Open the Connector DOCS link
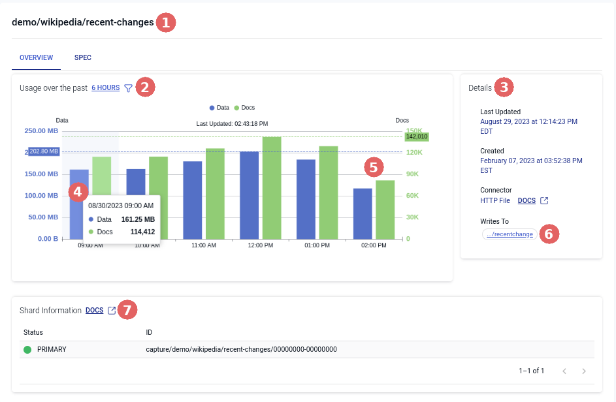Image resolution: width=616 pixels, height=402 pixels. point(527,200)
